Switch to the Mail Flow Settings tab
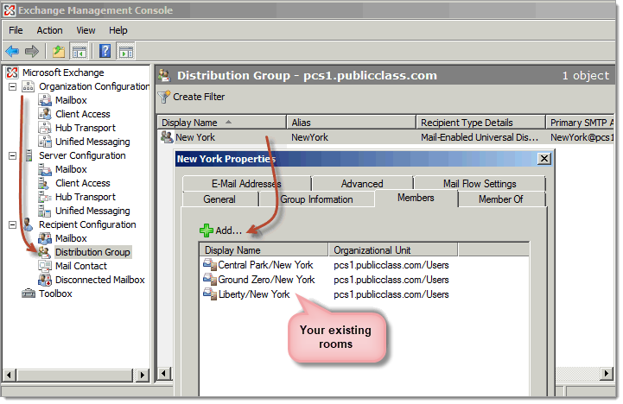The image size is (623, 404). coord(479,184)
